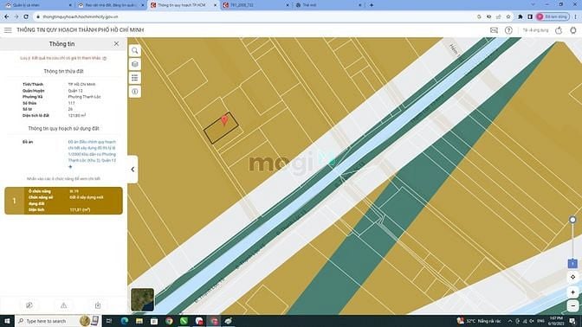This screenshot has height=327, width=582.
Task: Go back in browser
Action: (x=7, y=16)
